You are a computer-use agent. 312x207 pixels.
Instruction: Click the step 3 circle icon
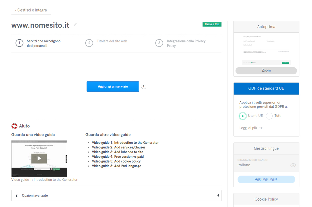[x=159, y=43]
